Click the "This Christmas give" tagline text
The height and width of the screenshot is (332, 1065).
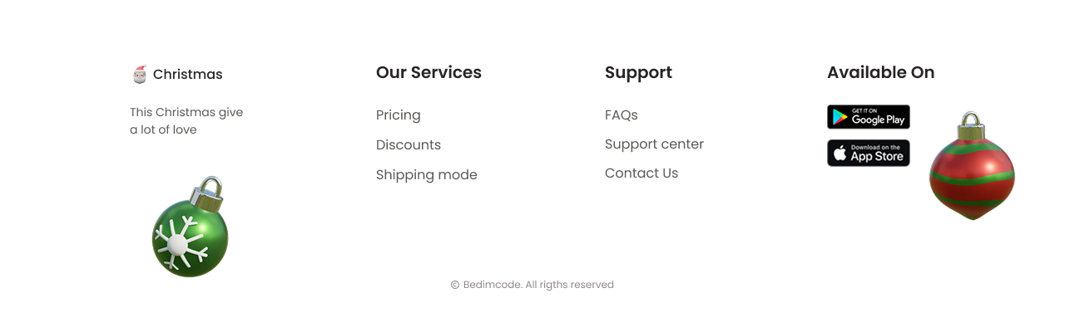(x=186, y=113)
